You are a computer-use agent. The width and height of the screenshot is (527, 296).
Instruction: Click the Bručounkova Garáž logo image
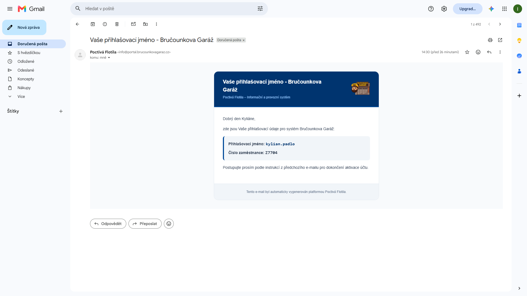(361, 88)
